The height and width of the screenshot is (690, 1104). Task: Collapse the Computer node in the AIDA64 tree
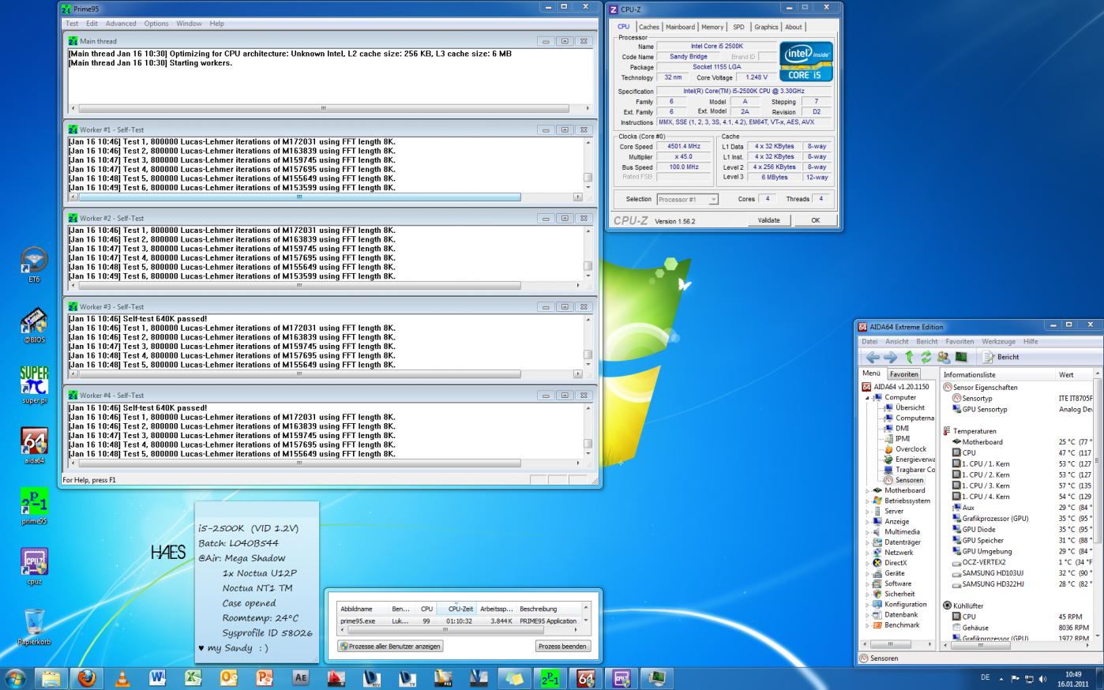868,398
